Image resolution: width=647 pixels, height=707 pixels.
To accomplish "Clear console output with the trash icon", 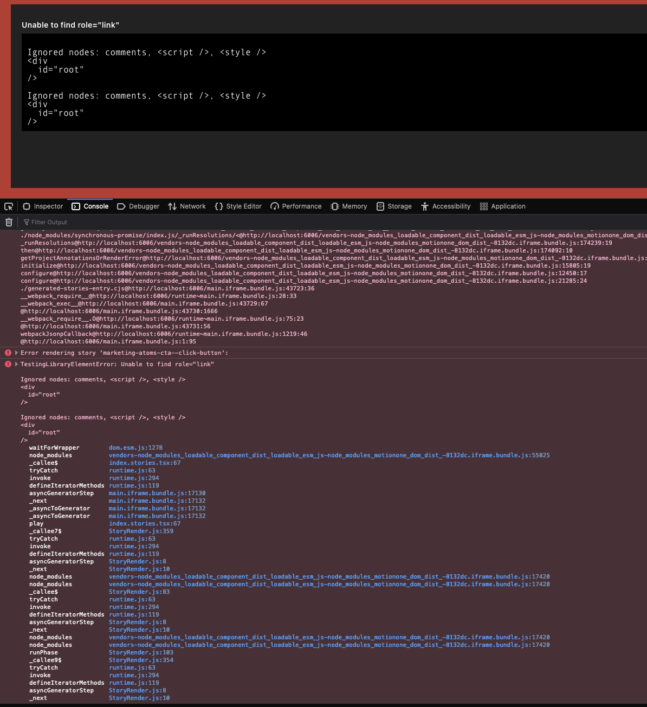I will click(x=9, y=222).
